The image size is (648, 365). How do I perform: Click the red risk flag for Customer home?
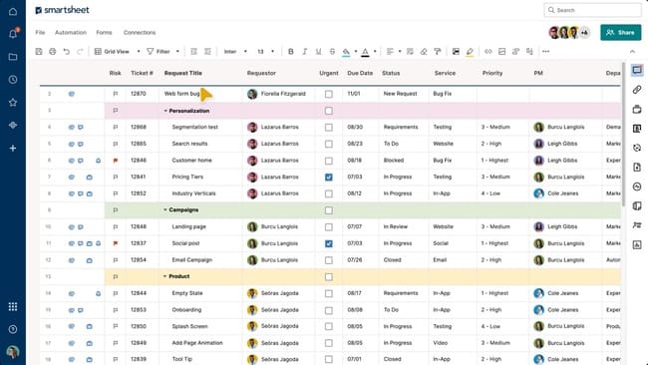[116, 161]
